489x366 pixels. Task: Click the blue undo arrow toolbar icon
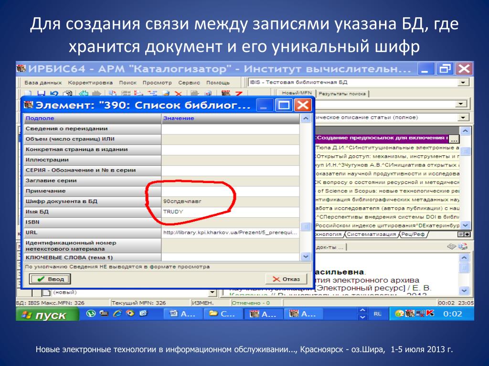pyautogui.click(x=54, y=93)
